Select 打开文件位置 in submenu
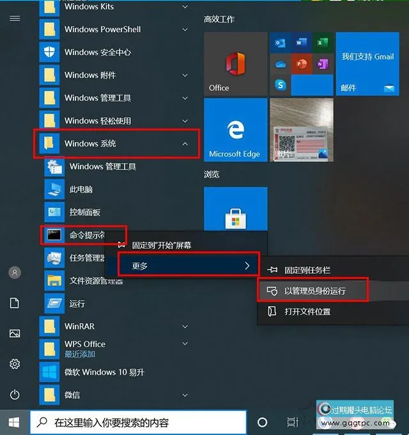 point(334,312)
